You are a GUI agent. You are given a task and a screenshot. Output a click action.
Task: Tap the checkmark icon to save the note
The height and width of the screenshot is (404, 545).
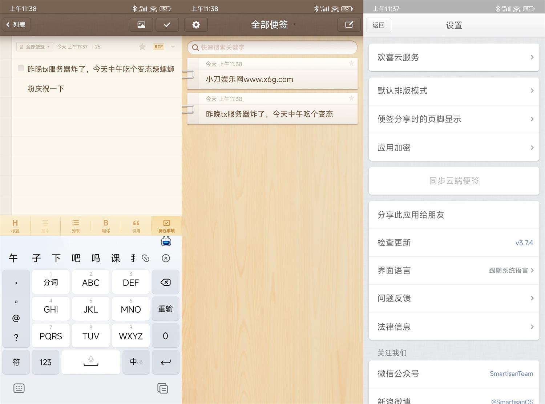[167, 24]
